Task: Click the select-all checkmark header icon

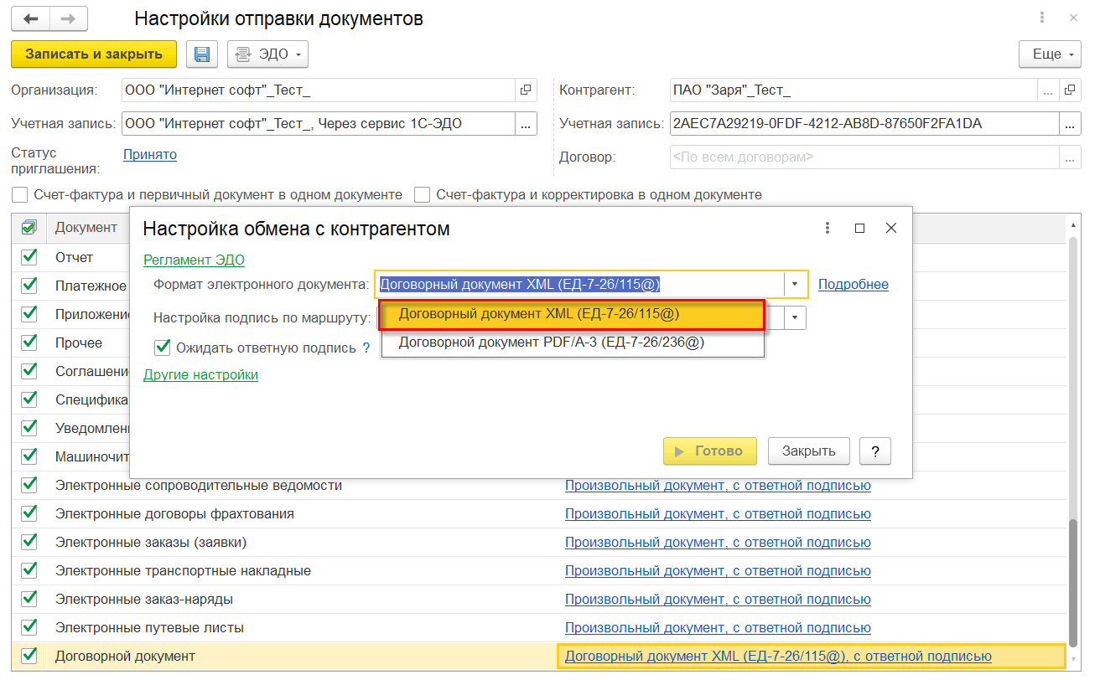Action: [x=29, y=227]
